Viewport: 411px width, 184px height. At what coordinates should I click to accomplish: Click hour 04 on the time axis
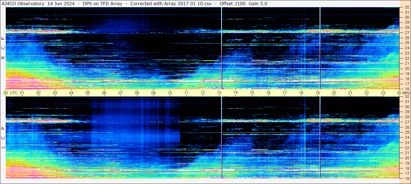coord(71,93)
